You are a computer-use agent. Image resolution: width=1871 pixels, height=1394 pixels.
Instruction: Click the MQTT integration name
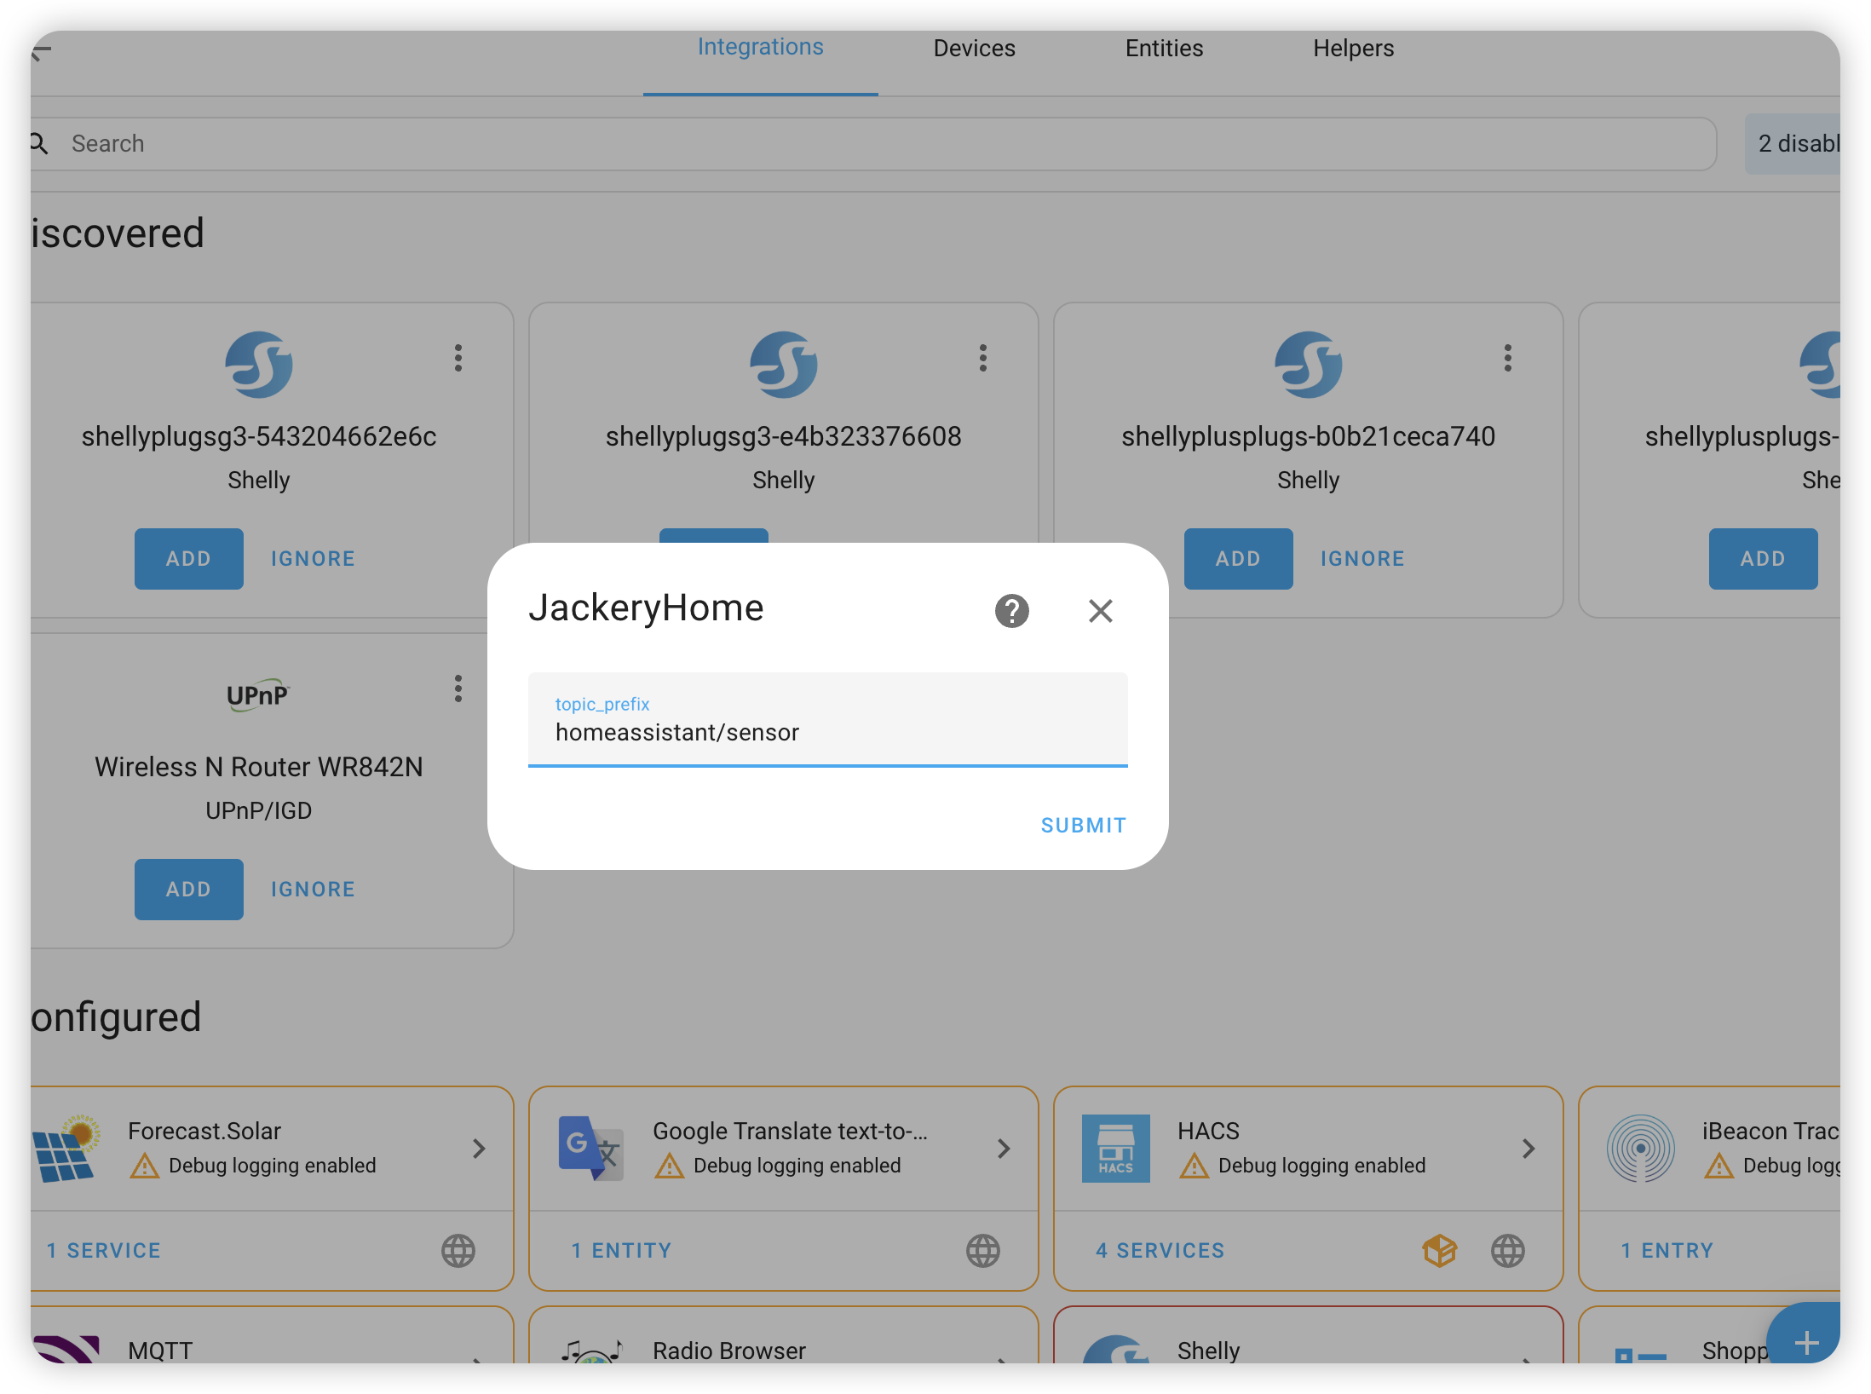click(x=160, y=1350)
